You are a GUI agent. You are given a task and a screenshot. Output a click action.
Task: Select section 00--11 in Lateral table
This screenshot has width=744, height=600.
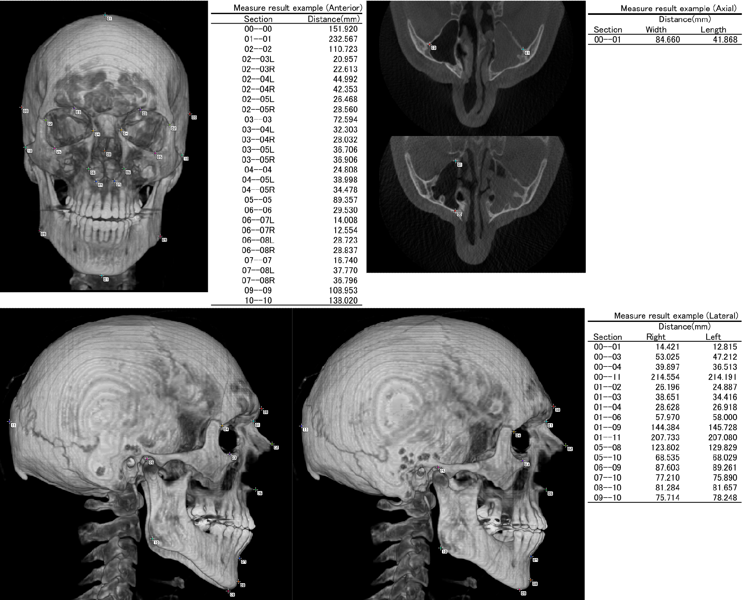607,377
